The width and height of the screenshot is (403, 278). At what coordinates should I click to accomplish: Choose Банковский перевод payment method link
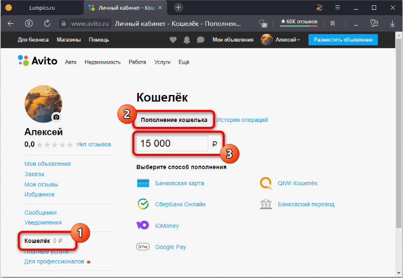tap(306, 204)
